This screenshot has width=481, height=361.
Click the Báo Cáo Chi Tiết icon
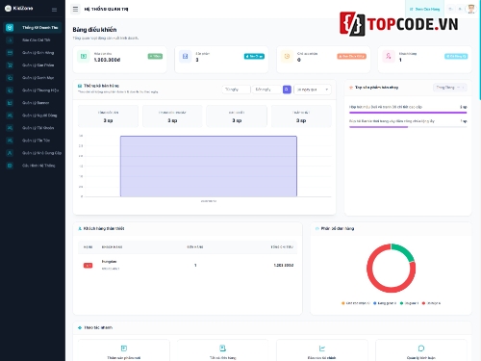pos(10,40)
